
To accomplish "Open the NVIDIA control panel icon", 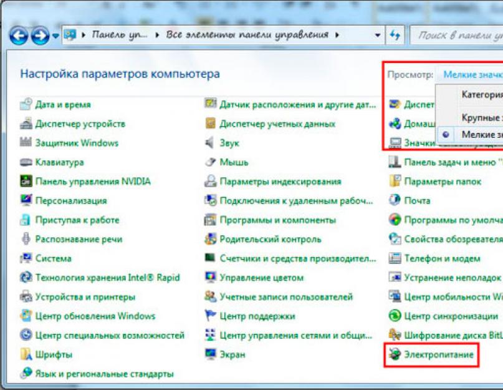I will (x=26, y=181).
